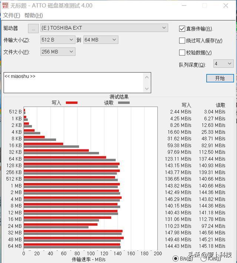The width and height of the screenshot is (237, 263).
Task: Open the 文件(F) menu
Action: (x=11, y=16)
